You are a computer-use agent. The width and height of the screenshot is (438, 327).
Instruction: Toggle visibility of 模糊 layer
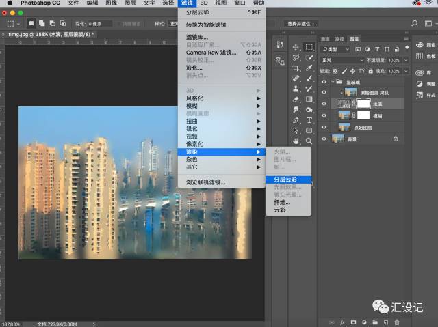pos(324,115)
